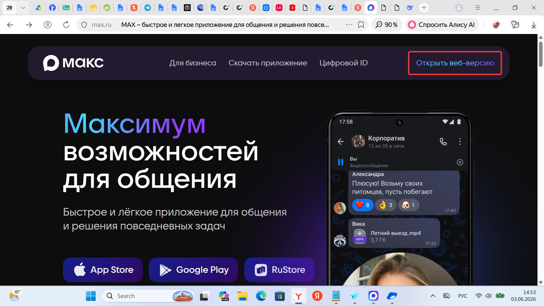Select the red LD tab

click(x=279, y=8)
